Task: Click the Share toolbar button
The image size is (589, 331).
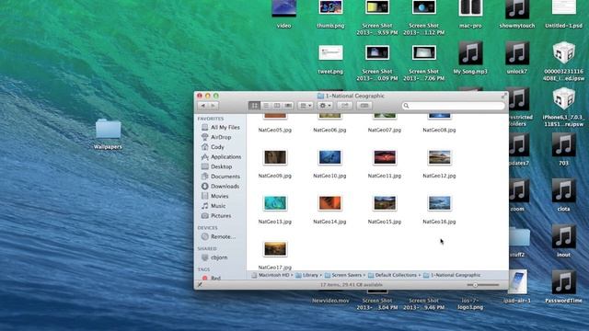Action: pos(344,106)
